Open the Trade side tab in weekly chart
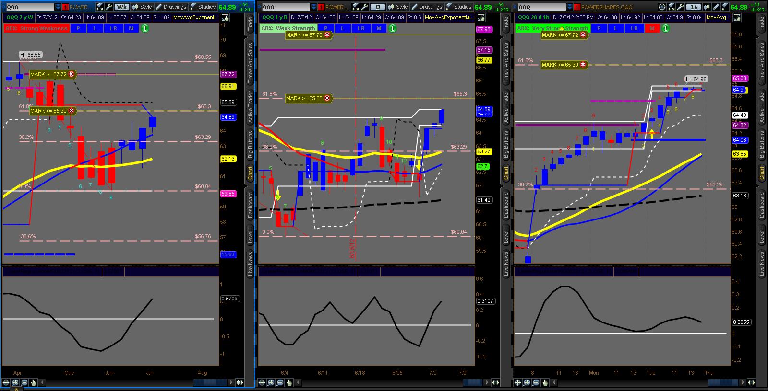Screen dimensions: 768x391 pyautogui.click(x=250, y=24)
